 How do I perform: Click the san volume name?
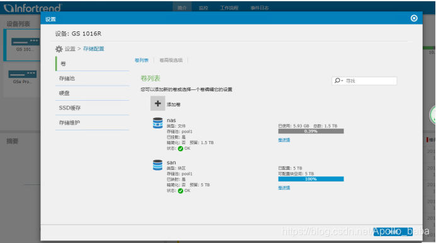click(x=171, y=162)
